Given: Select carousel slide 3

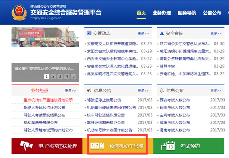Looking at the screenshot, I should point(60,76).
